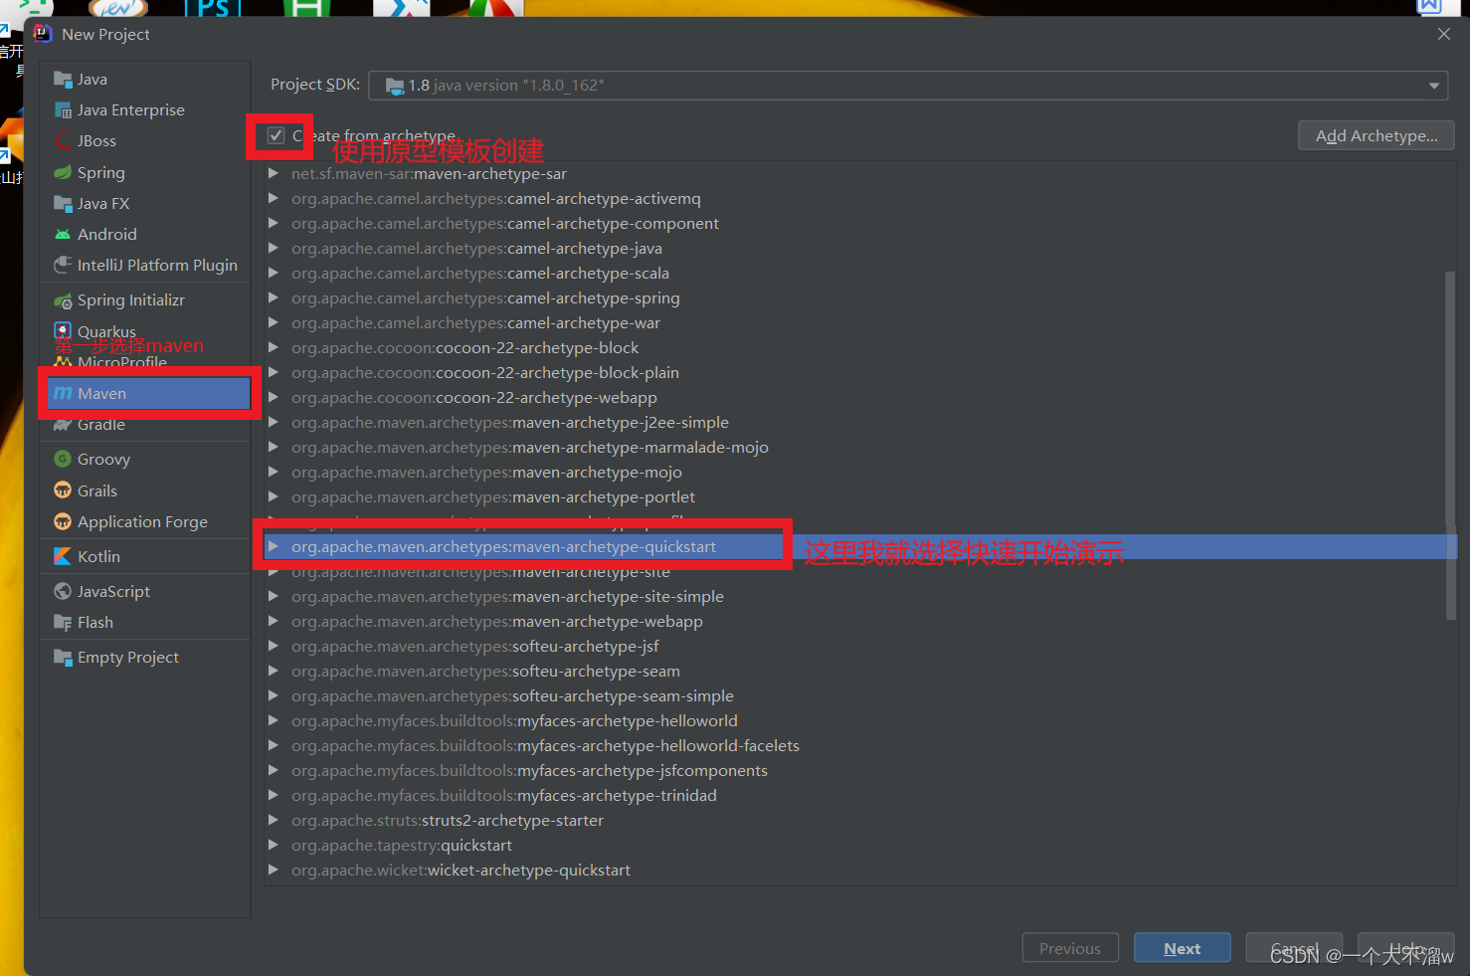This screenshot has height=976, width=1470.
Task: Click the Java project type icon
Action: pyautogui.click(x=63, y=80)
